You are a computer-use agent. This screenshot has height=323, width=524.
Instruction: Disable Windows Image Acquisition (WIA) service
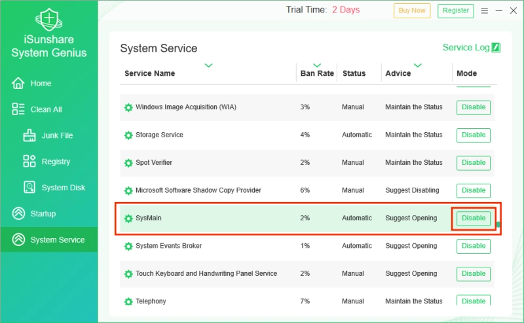click(473, 107)
